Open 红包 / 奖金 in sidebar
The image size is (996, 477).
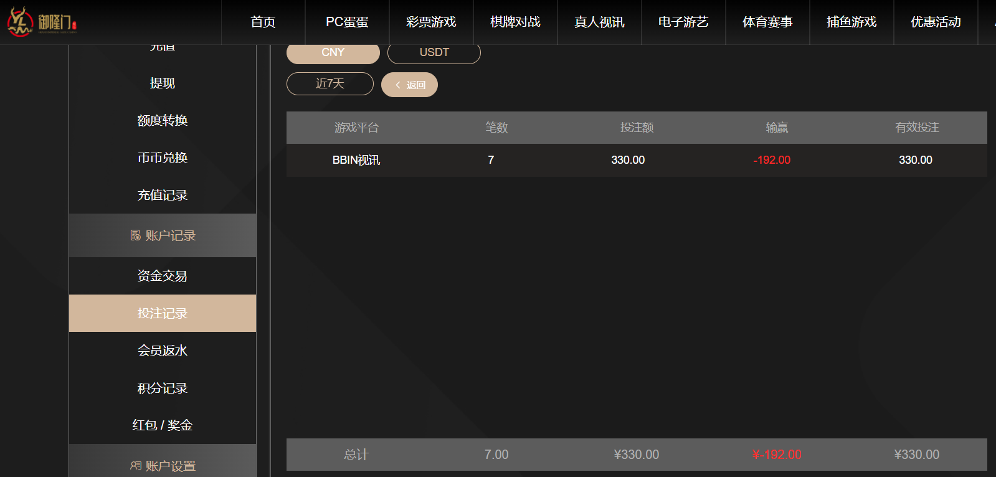(x=163, y=425)
